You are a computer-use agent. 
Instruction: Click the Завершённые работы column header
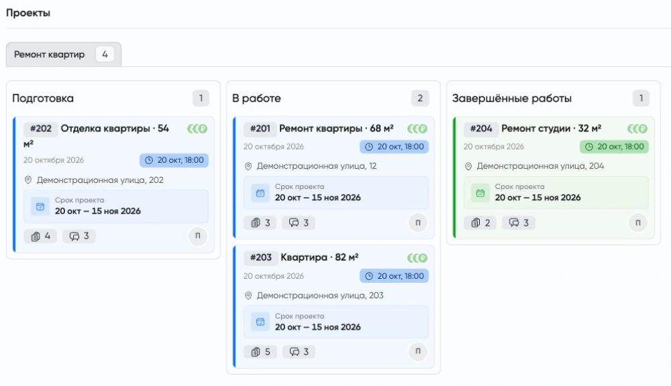pos(512,99)
